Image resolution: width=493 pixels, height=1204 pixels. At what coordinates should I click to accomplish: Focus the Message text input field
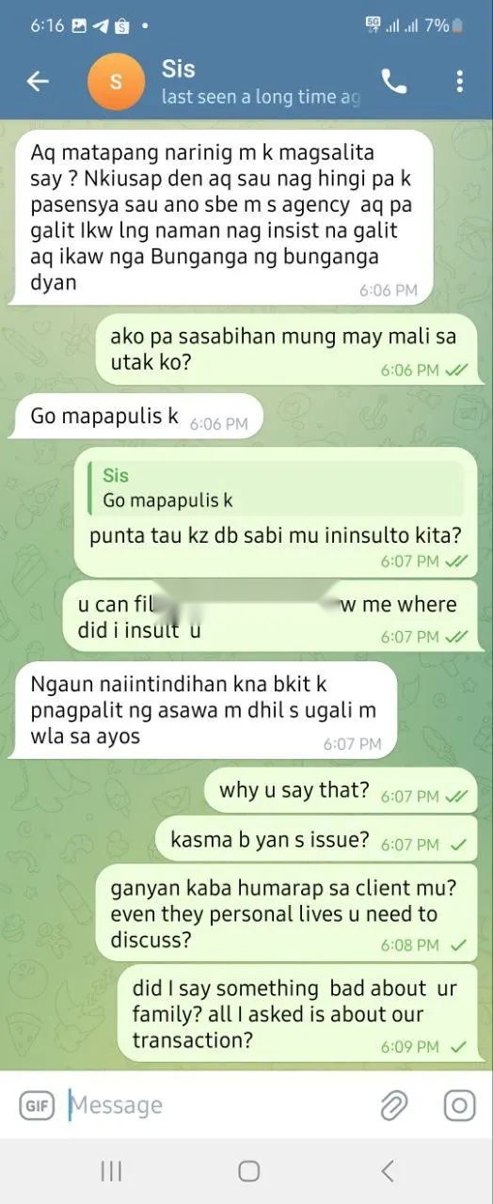[216, 1104]
